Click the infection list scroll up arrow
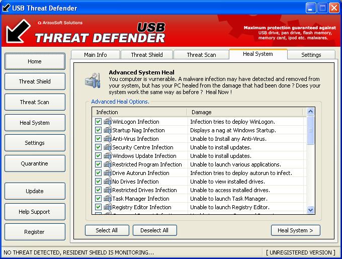 tap(310, 112)
